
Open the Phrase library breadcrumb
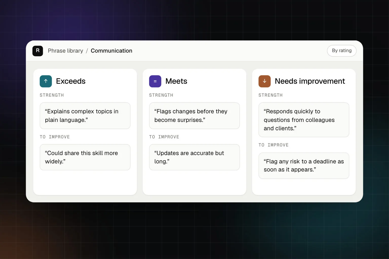65,51
